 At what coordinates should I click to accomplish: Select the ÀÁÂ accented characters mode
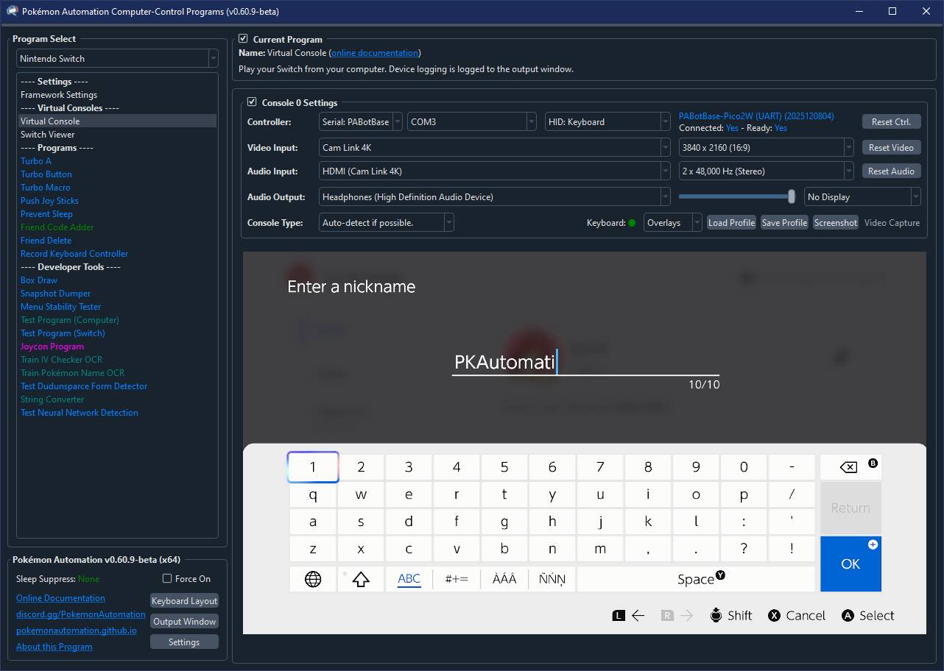pos(504,579)
